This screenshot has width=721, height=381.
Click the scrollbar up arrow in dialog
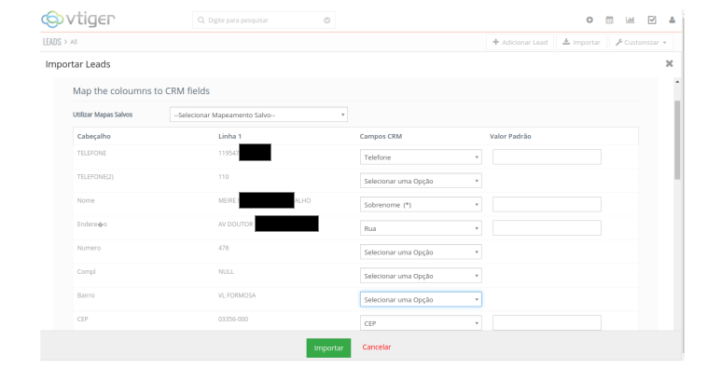point(677,82)
